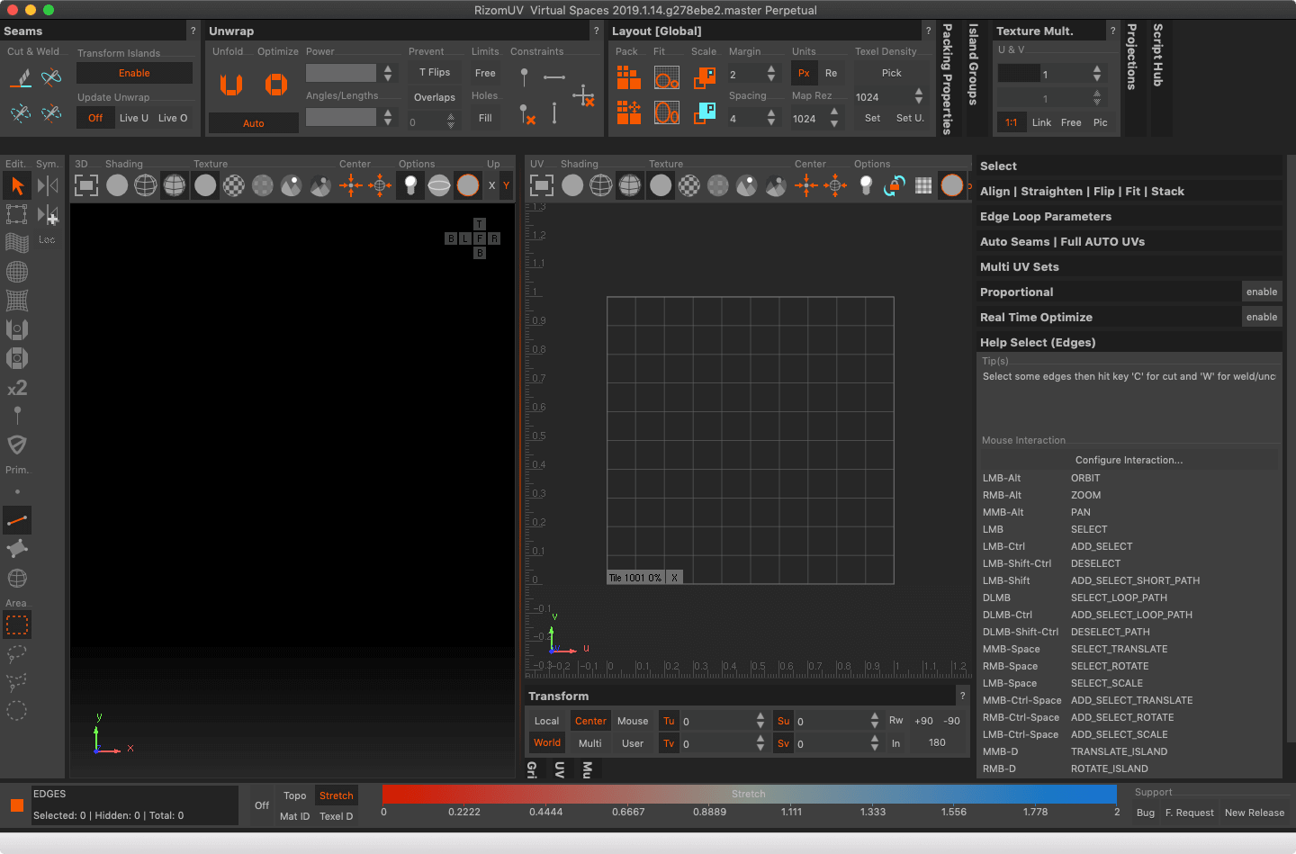Open the Packing Properties vertical tab
The image size is (1296, 854).
[x=948, y=79]
